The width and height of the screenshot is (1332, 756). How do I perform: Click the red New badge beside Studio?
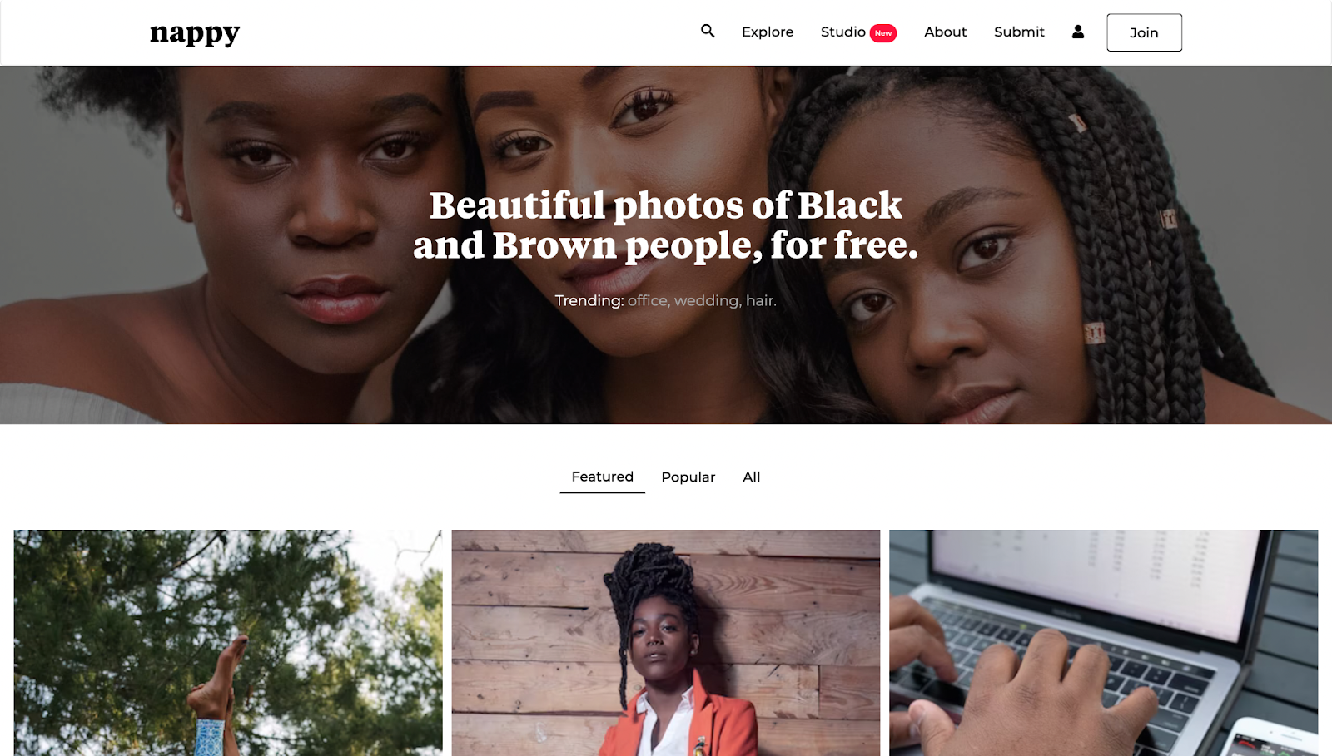[x=883, y=33]
